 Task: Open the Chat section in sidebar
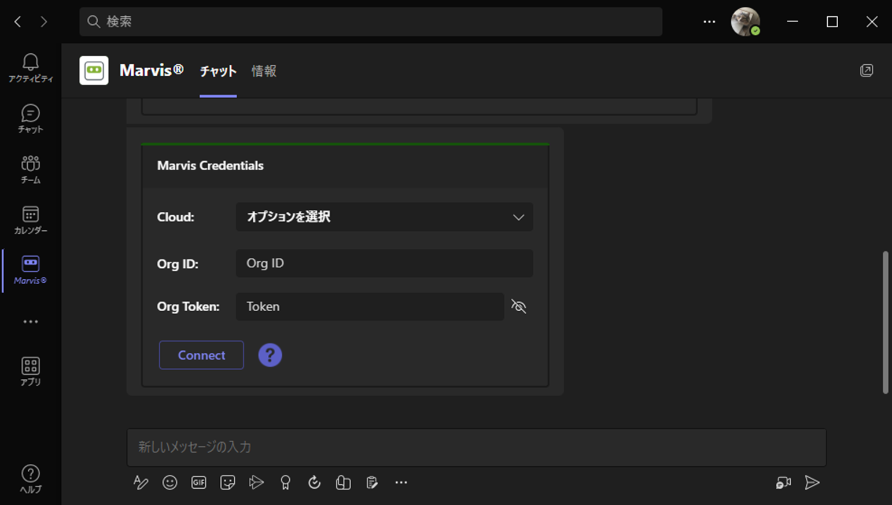click(x=30, y=118)
